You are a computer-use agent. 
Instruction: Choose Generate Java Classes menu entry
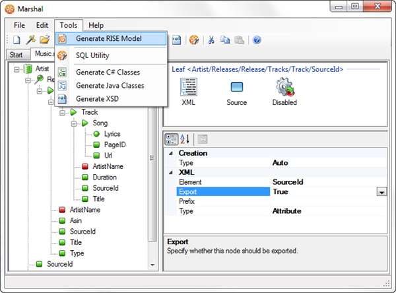coord(111,85)
